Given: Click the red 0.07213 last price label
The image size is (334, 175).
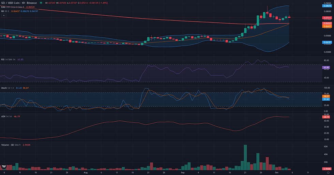Looking at the screenshot, I should (327, 18).
